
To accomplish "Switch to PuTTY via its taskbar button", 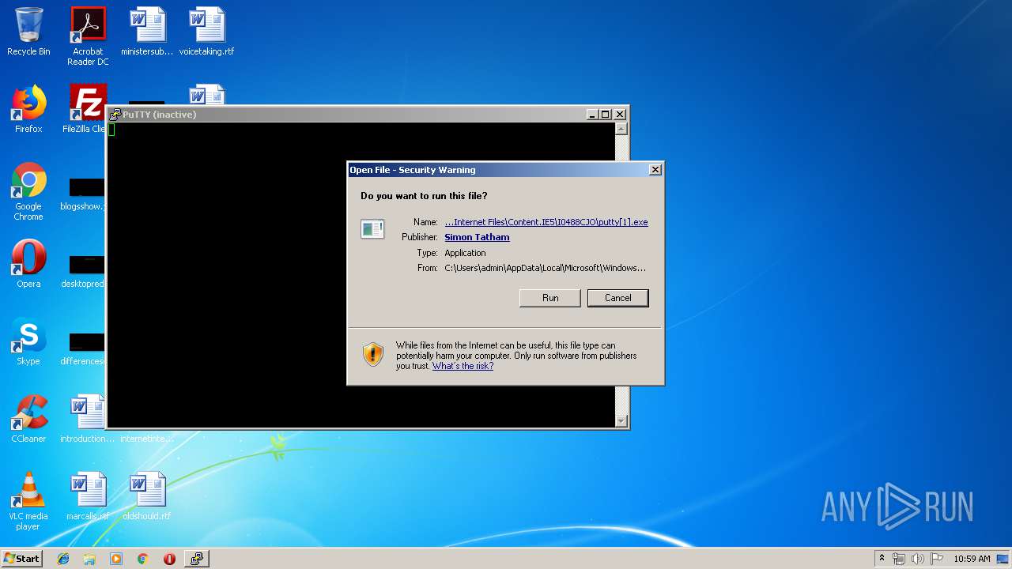I will click(x=196, y=559).
